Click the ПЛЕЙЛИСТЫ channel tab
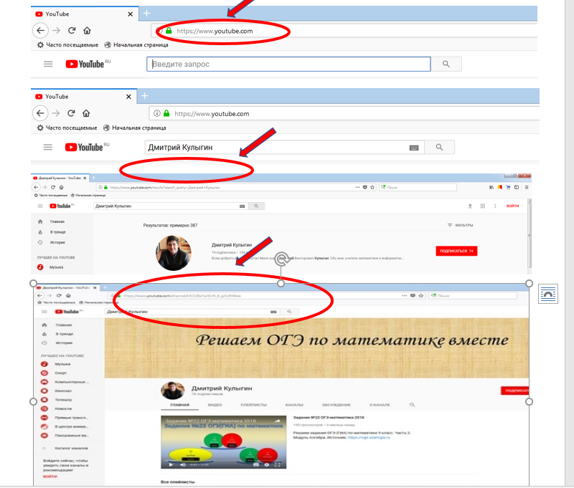The image size is (574, 488). [253, 405]
